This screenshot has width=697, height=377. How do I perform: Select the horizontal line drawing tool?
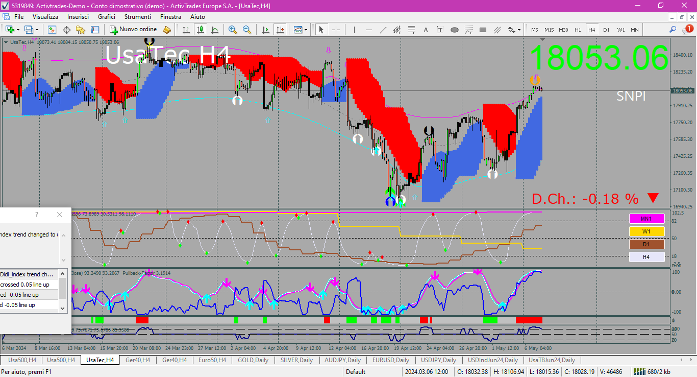point(368,30)
